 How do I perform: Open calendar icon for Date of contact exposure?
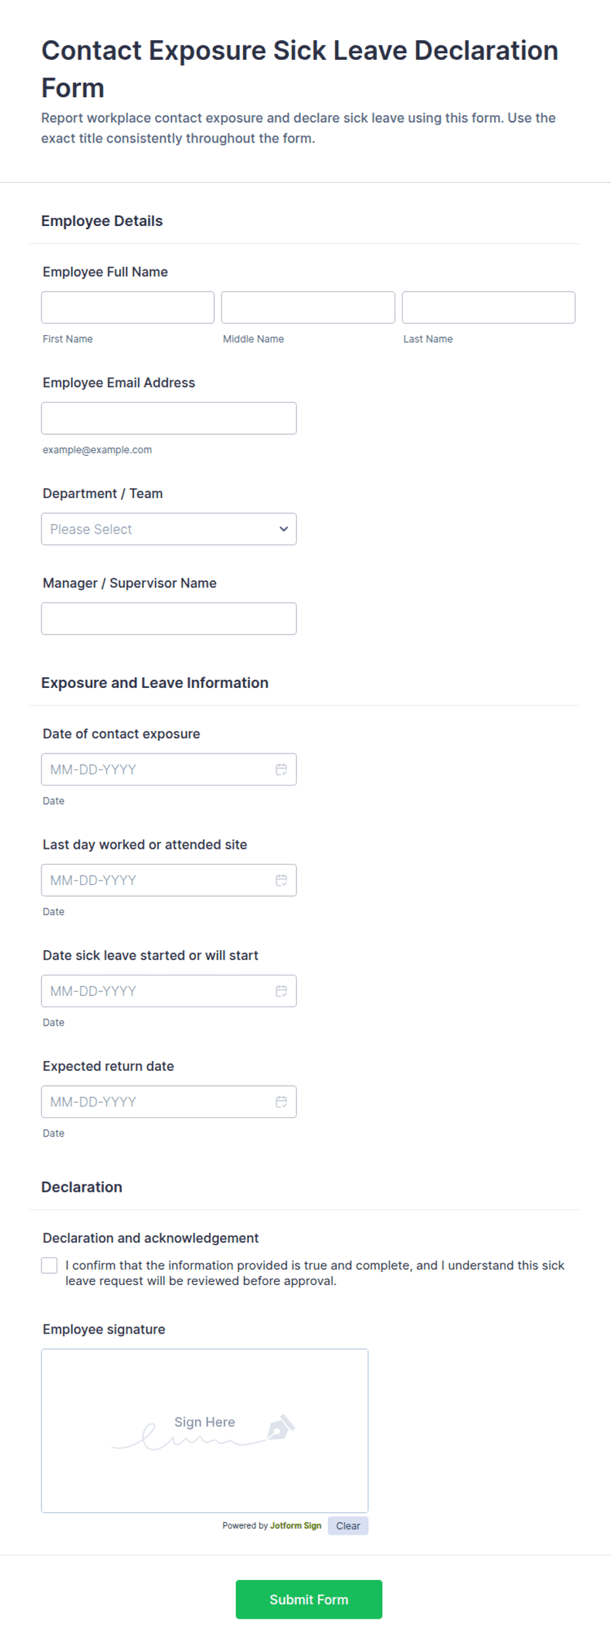point(281,769)
